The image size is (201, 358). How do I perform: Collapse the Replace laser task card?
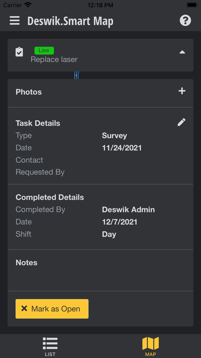point(182,52)
